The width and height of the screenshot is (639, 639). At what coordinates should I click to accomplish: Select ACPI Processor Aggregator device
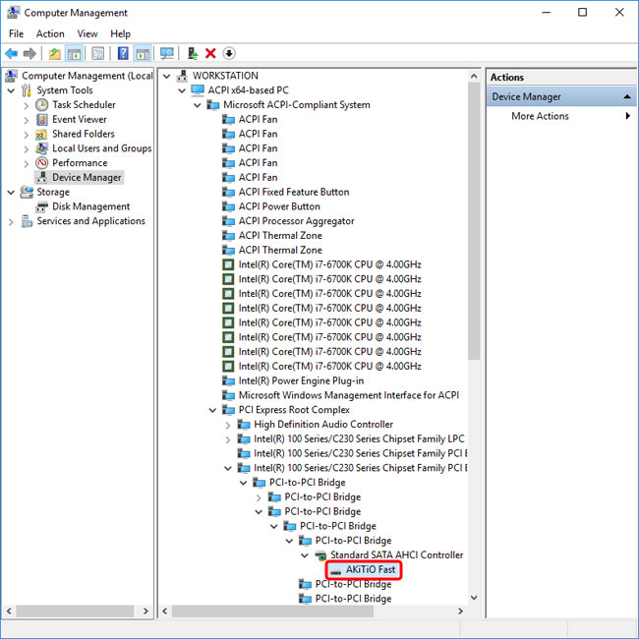tap(296, 221)
